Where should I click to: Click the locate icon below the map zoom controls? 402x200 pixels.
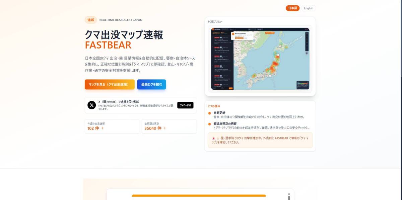(x=307, y=53)
